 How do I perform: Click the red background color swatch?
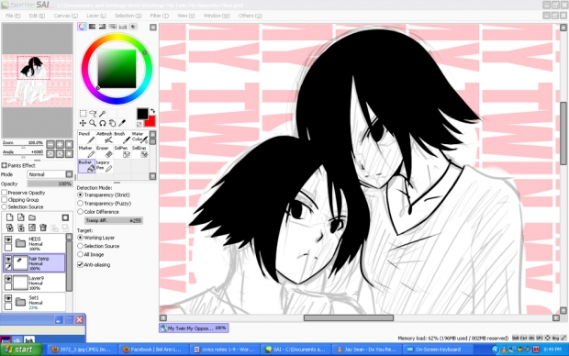tap(150, 121)
